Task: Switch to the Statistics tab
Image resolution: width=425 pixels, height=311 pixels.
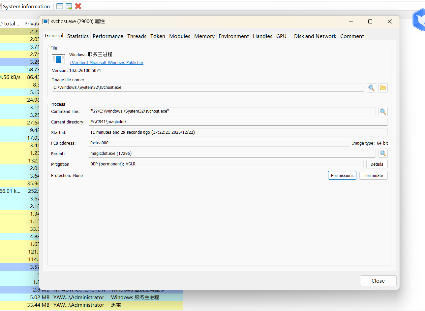Action: 78,36
